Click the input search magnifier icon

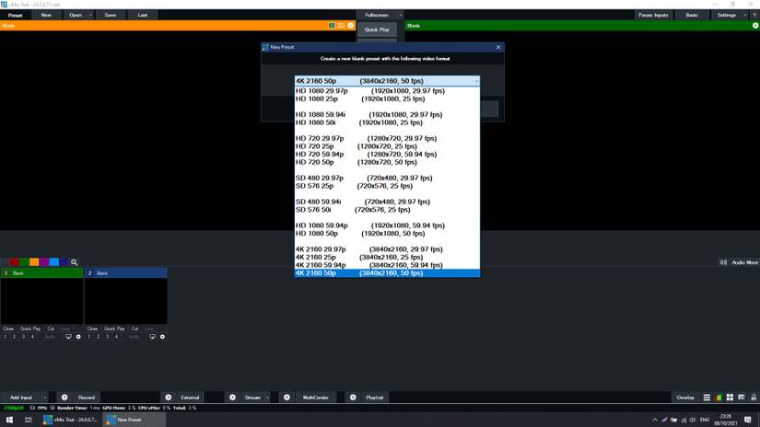coord(75,262)
